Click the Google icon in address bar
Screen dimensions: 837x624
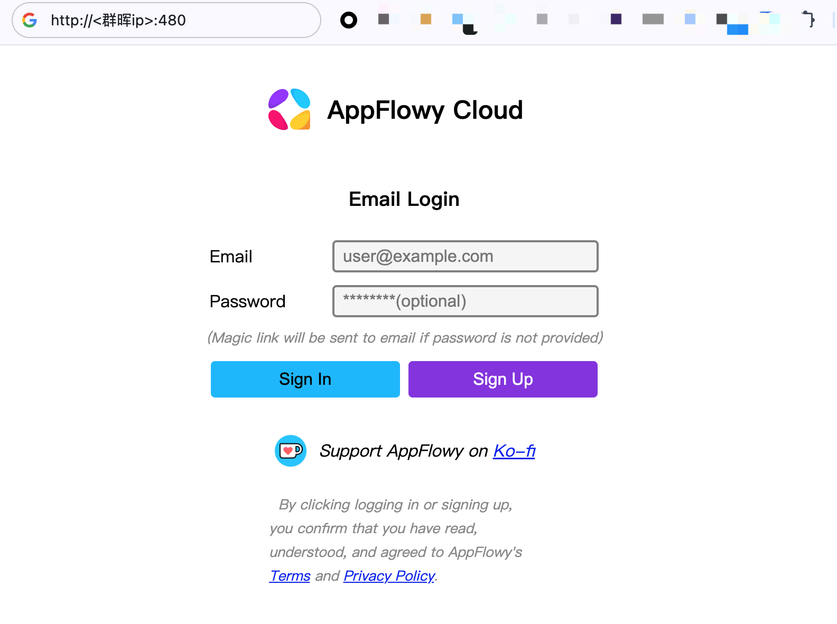point(30,20)
